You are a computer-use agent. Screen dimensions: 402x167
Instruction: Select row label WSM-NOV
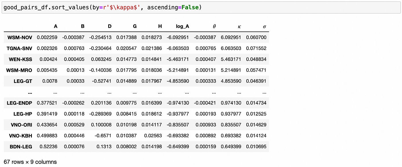click(20, 37)
